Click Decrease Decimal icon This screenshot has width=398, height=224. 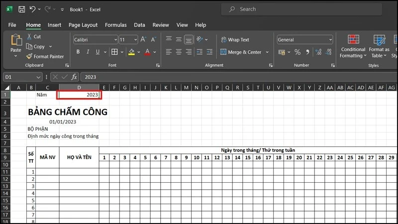pos(328,52)
